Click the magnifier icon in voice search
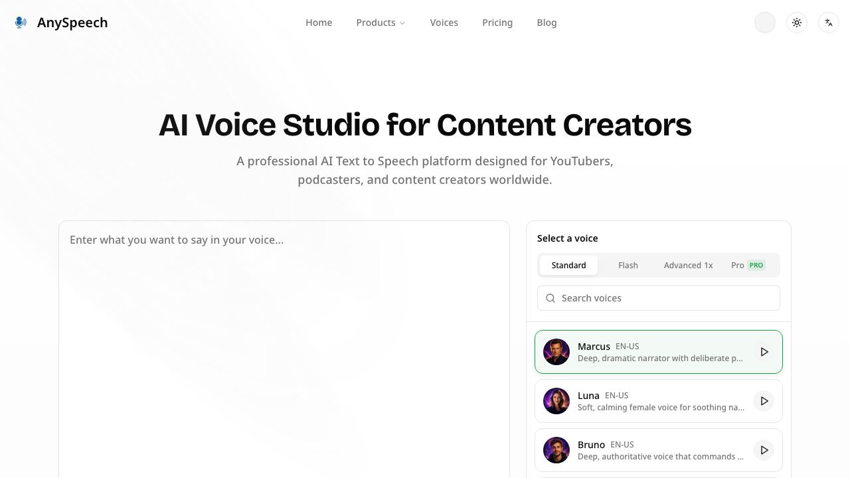Image resolution: width=850 pixels, height=478 pixels. click(x=551, y=298)
